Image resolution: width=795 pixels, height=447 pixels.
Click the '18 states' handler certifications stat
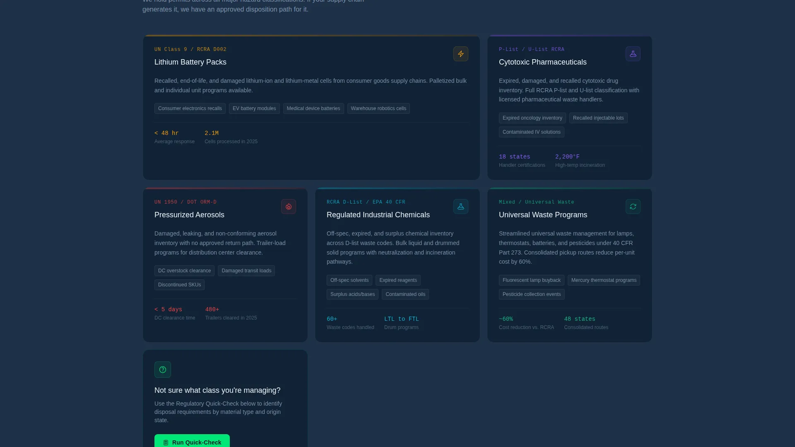click(x=515, y=157)
